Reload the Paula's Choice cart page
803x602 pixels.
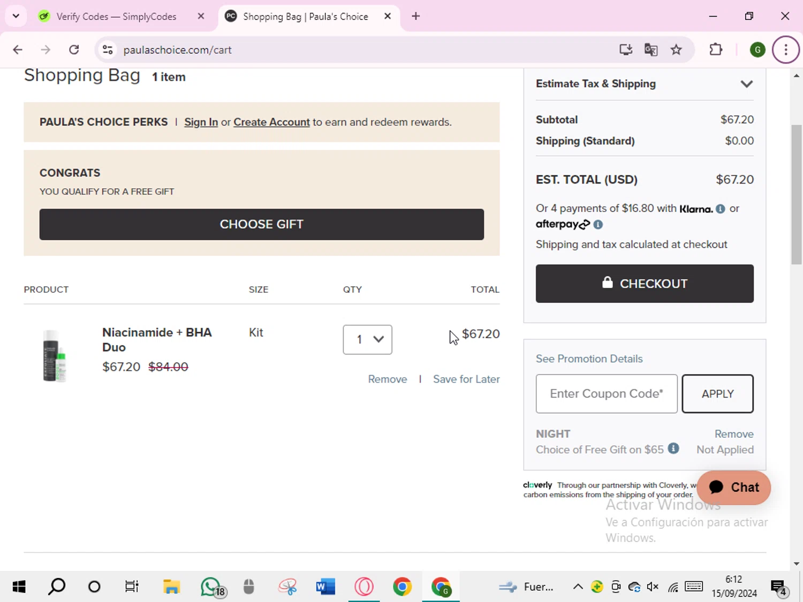point(74,50)
